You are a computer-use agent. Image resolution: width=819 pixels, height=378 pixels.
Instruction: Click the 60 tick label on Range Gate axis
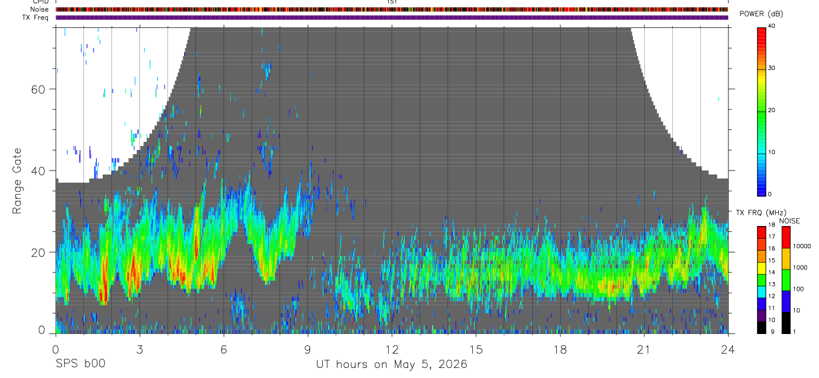coord(35,89)
